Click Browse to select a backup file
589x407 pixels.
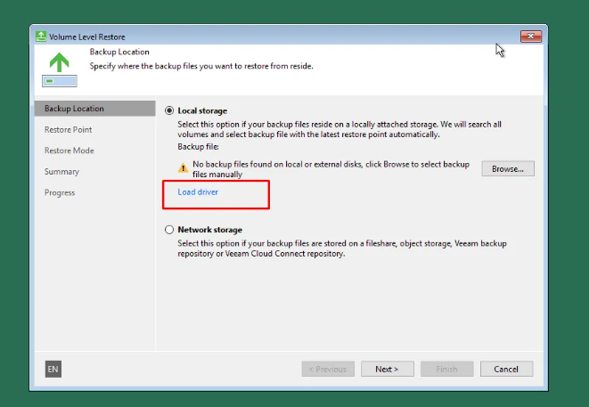[x=508, y=168]
